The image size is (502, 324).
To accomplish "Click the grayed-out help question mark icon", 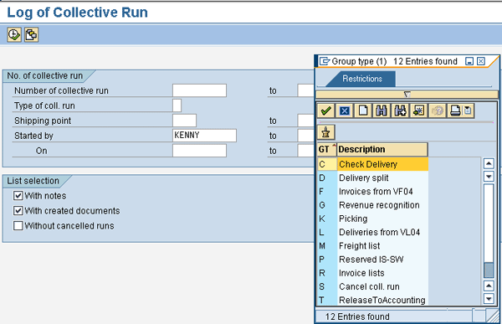I will 438,111.
